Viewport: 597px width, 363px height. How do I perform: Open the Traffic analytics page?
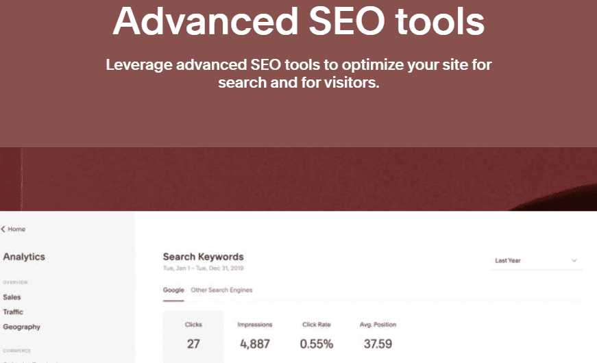click(13, 312)
